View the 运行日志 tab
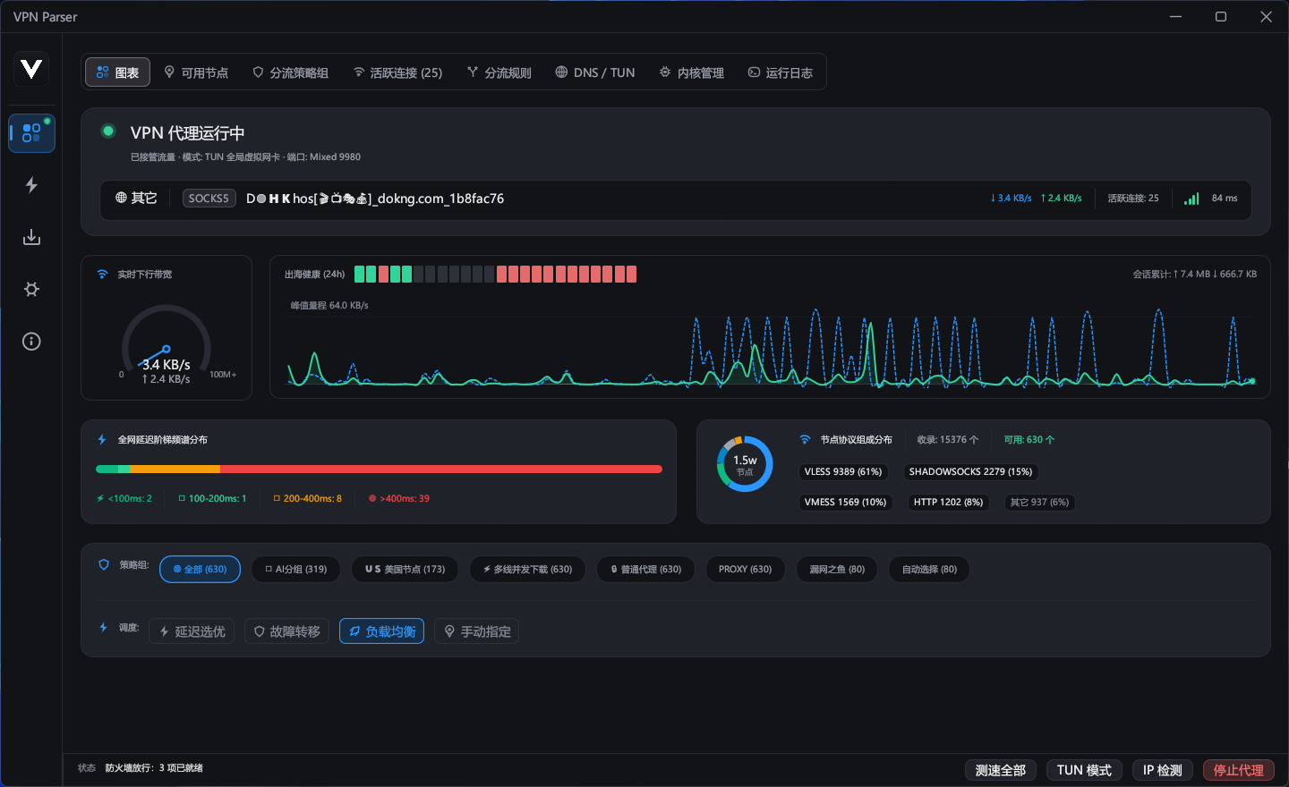 point(781,72)
